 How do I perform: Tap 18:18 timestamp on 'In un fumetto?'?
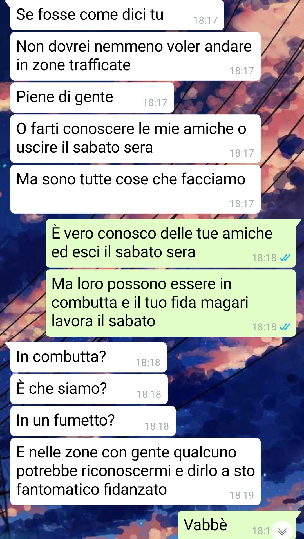coord(157,426)
